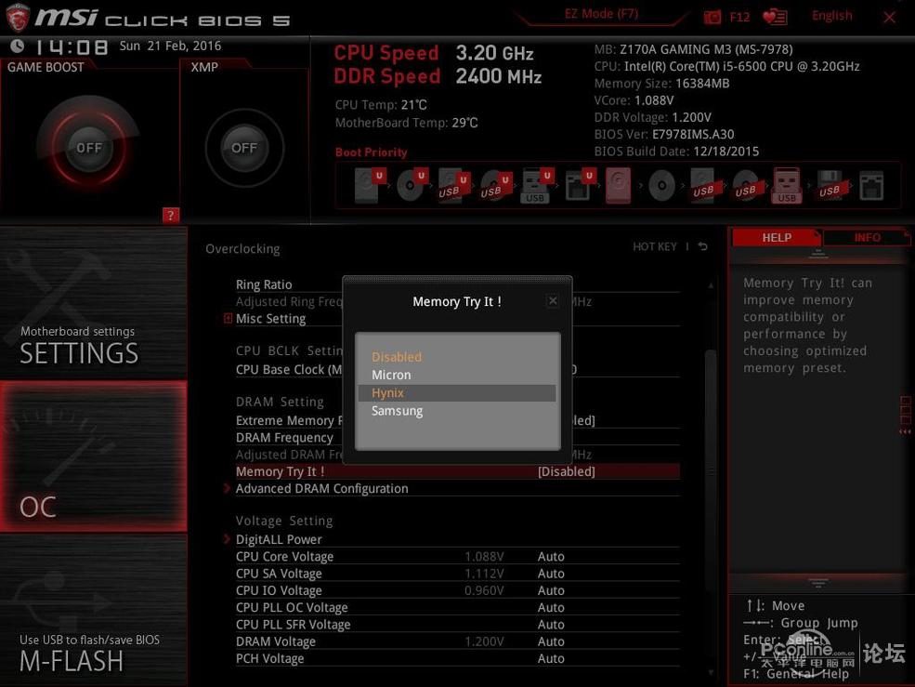The width and height of the screenshot is (915, 687).
Task: Open PCH Voltage Auto value
Action: [x=551, y=658]
